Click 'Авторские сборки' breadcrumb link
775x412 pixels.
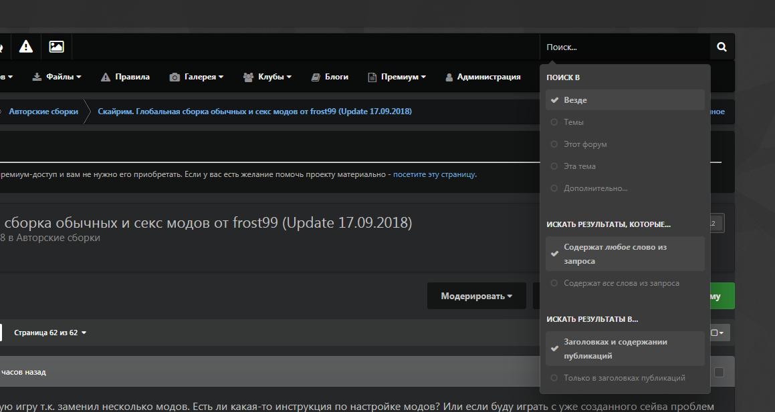pos(43,112)
